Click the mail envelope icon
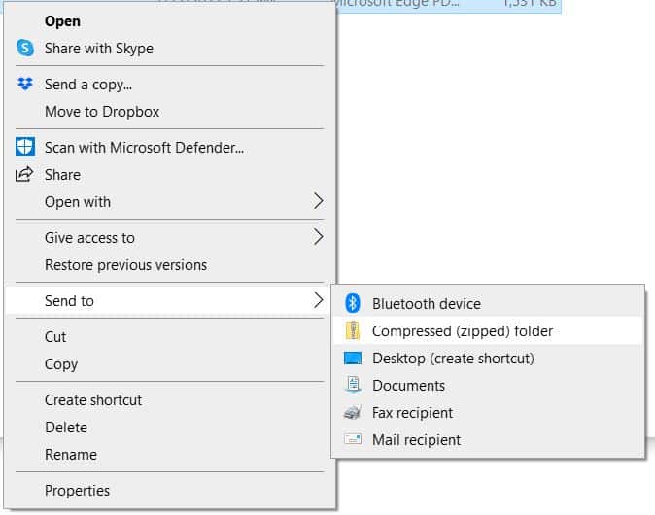The width and height of the screenshot is (655, 515). click(x=353, y=439)
